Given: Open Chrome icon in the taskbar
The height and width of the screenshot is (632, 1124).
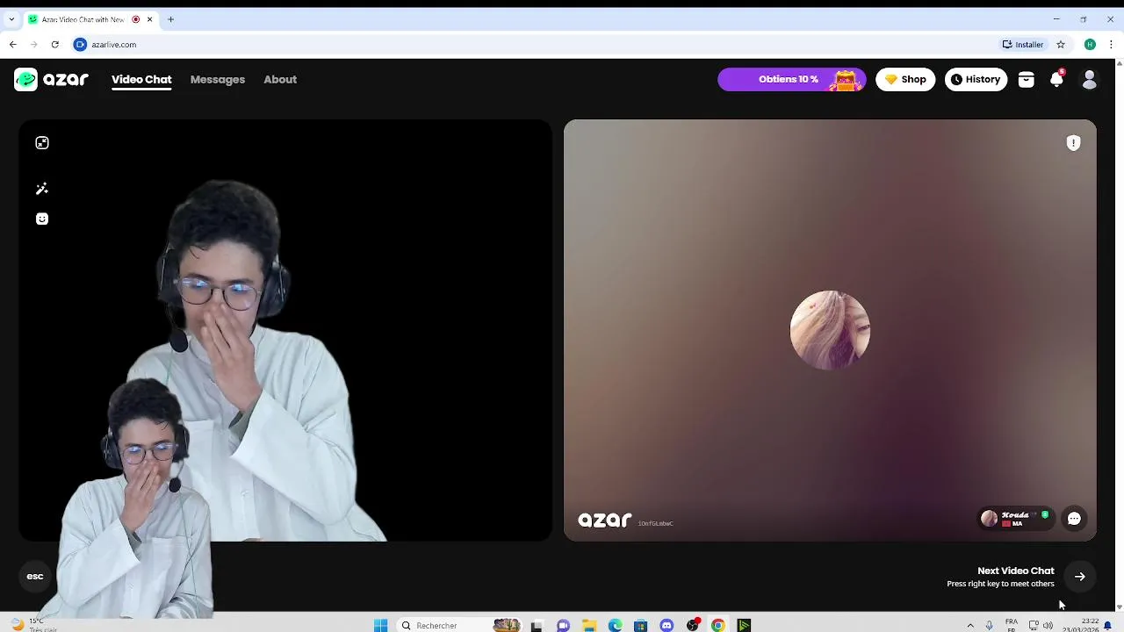Looking at the screenshot, I should click(718, 625).
